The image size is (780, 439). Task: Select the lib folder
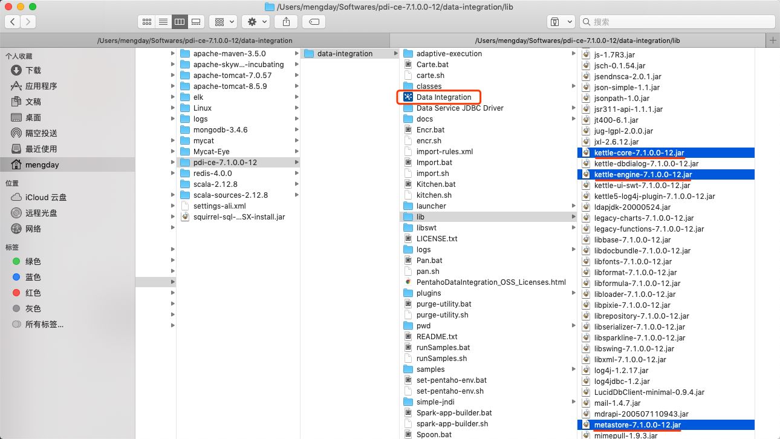pos(489,216)
